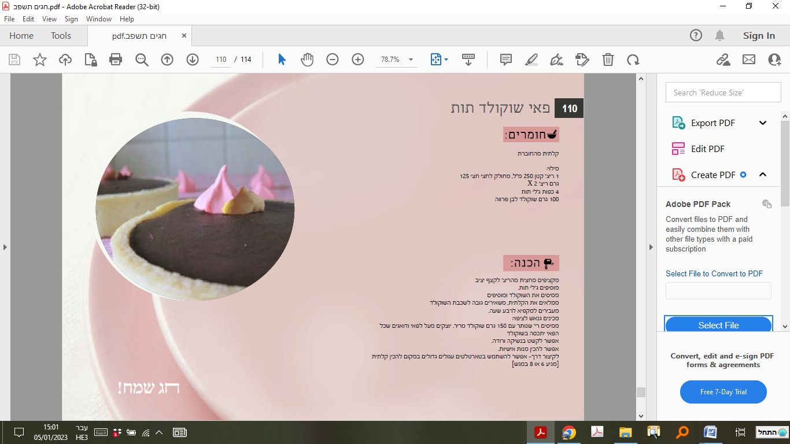
Task: Delete with the trash can icon
Action: tap(608, 60)
